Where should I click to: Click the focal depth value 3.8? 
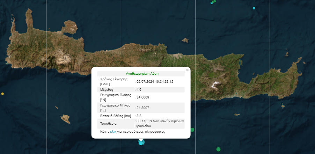(139, 116)
